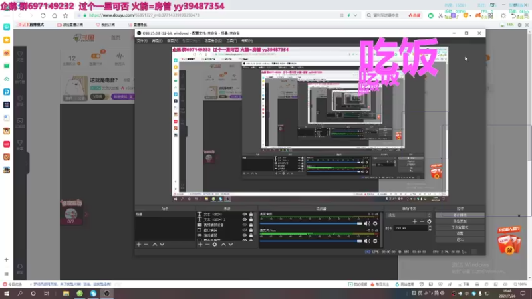532x299 pixels.
Task: Reload the browser page
Action: tap(43, 15)
